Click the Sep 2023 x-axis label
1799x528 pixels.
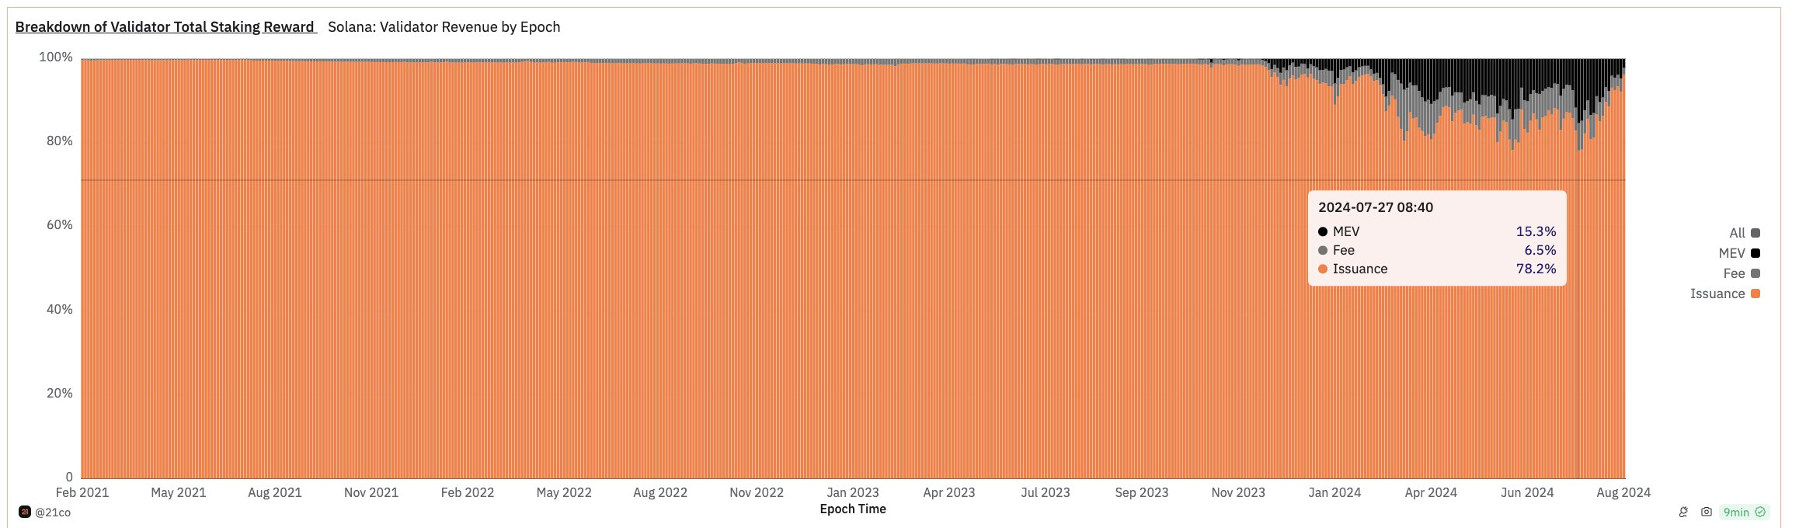point(1142,492)
